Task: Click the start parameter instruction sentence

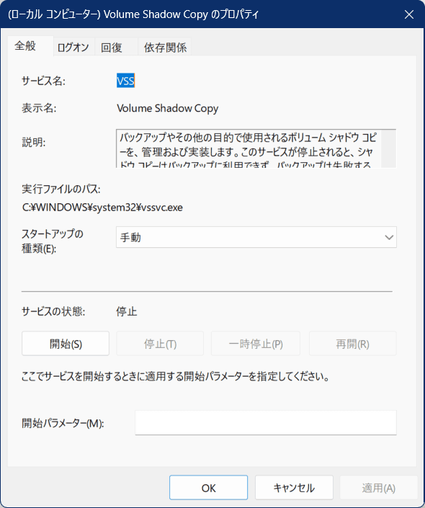Action: (x=176, y=376)
